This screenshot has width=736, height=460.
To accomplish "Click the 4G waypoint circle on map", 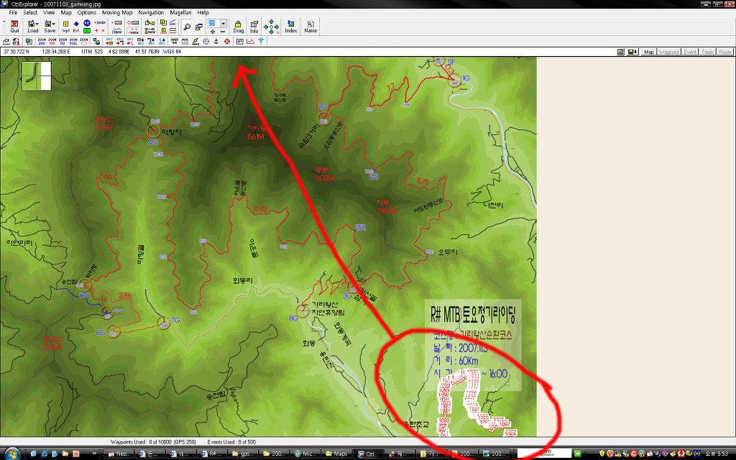I will point(154,131).
